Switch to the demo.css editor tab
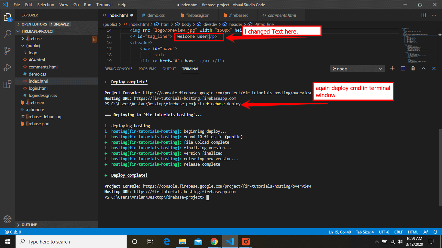442x248 pixels. (156, 15)
